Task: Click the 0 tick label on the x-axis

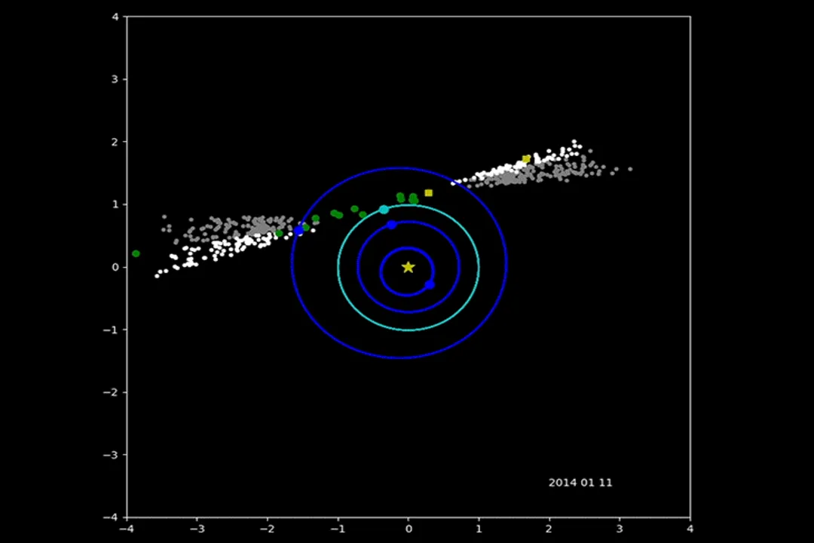Action: (409, 529)
